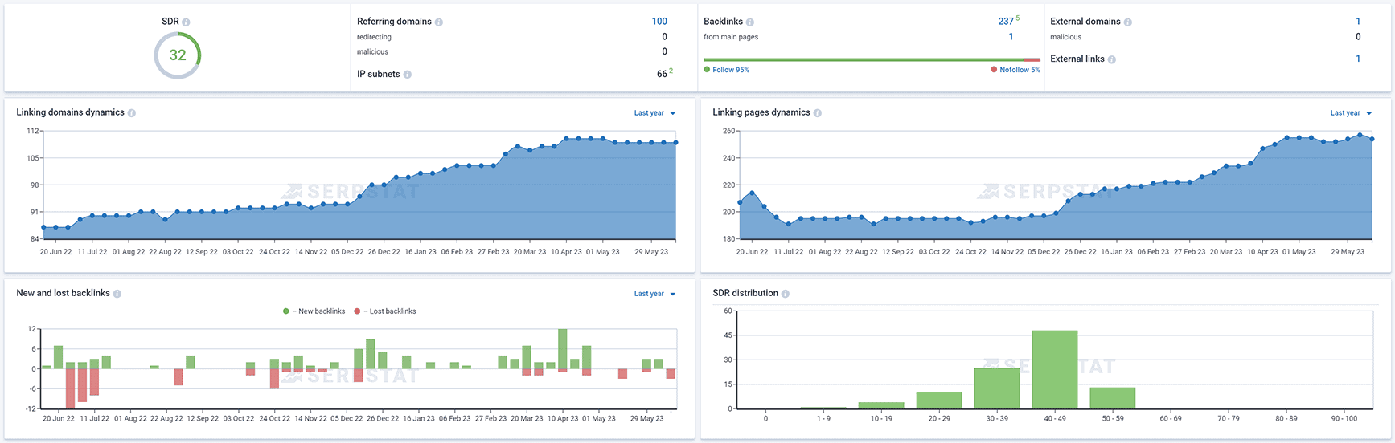Click the SDR score 32 gauge
Viewport: 1395px width, 443px height.
(x=178, y=55)
